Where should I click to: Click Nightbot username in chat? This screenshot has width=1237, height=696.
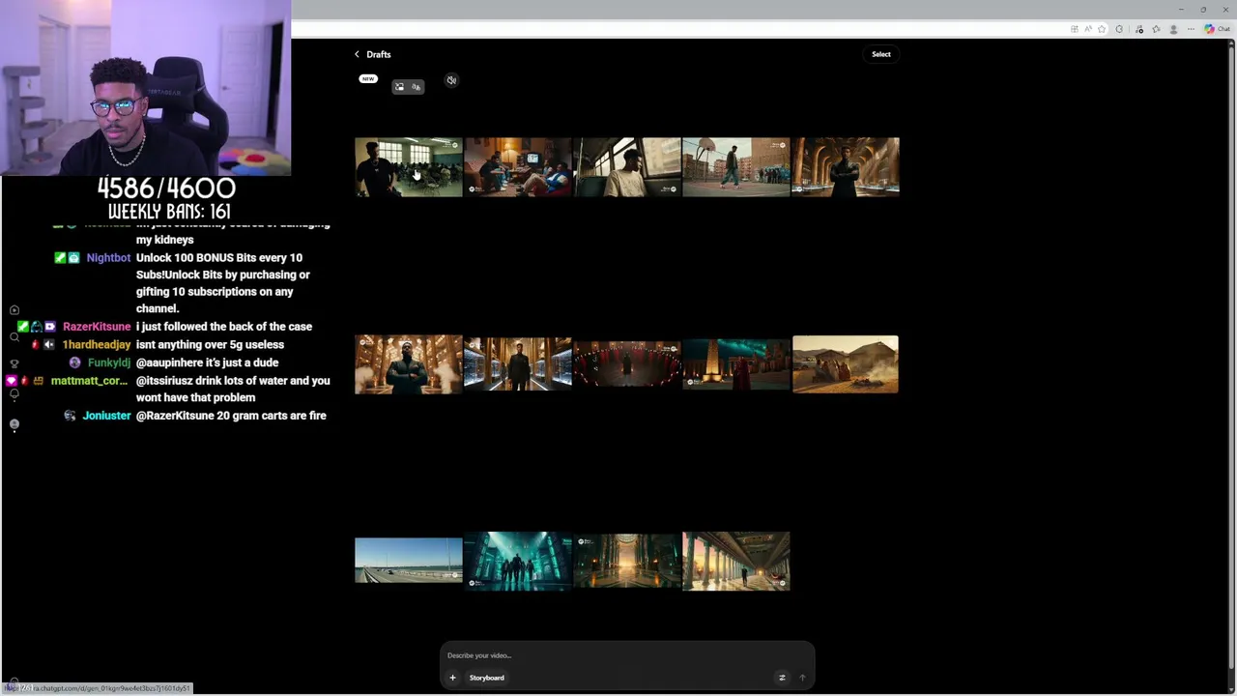pos(108,258)
